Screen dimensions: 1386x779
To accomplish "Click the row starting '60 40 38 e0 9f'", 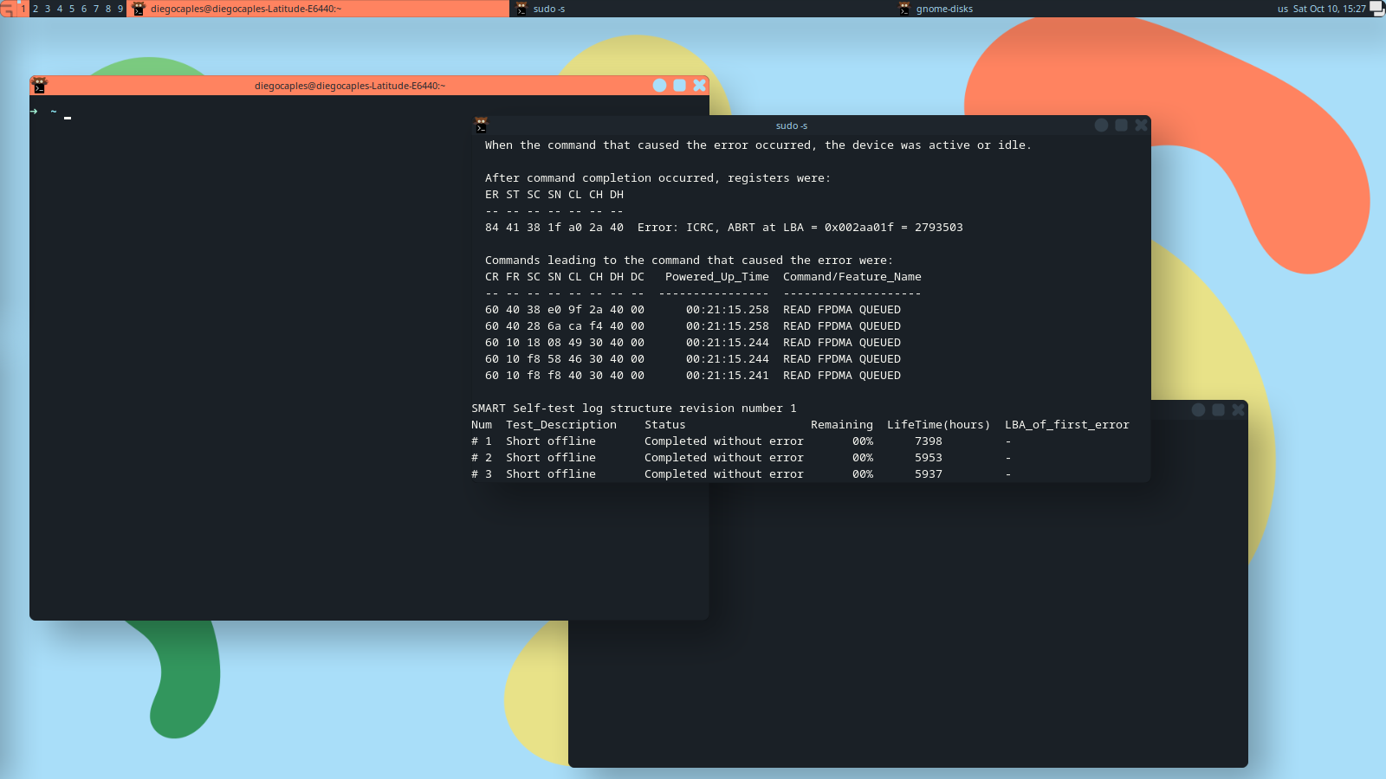I will pyautogui.click(x=693, y=310).
